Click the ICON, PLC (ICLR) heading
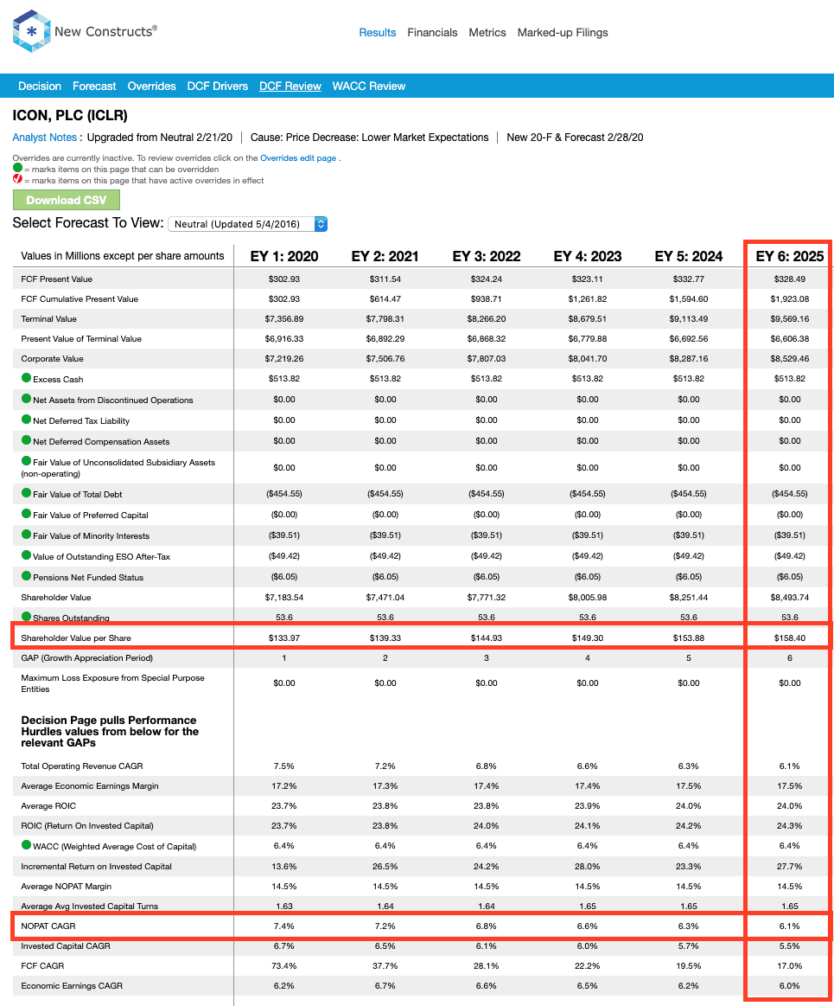 [x=70, y=116]
